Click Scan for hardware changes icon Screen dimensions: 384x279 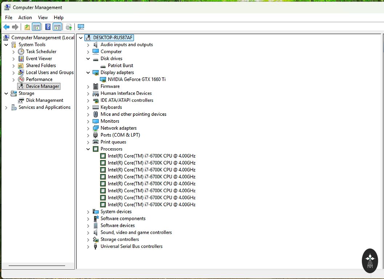pyautogui.click(x=81, y=27)
